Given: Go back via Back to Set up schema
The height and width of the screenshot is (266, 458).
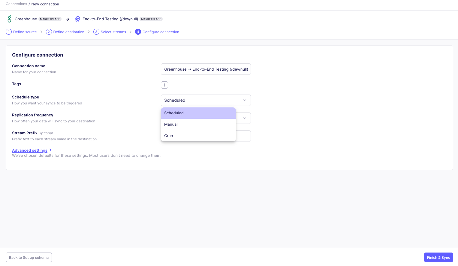Looking at the screenshot, I should [x=29, y=257].
